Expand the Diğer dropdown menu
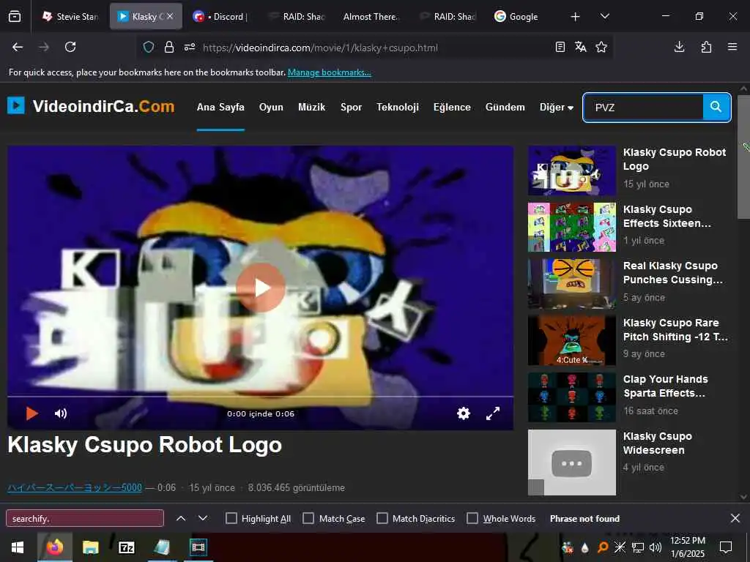 click(557, 107)
